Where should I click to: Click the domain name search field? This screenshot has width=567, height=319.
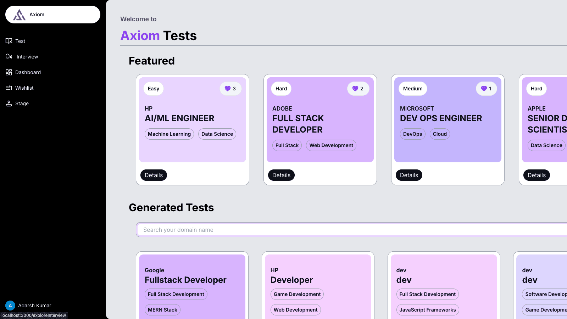(x=351, y=230)
